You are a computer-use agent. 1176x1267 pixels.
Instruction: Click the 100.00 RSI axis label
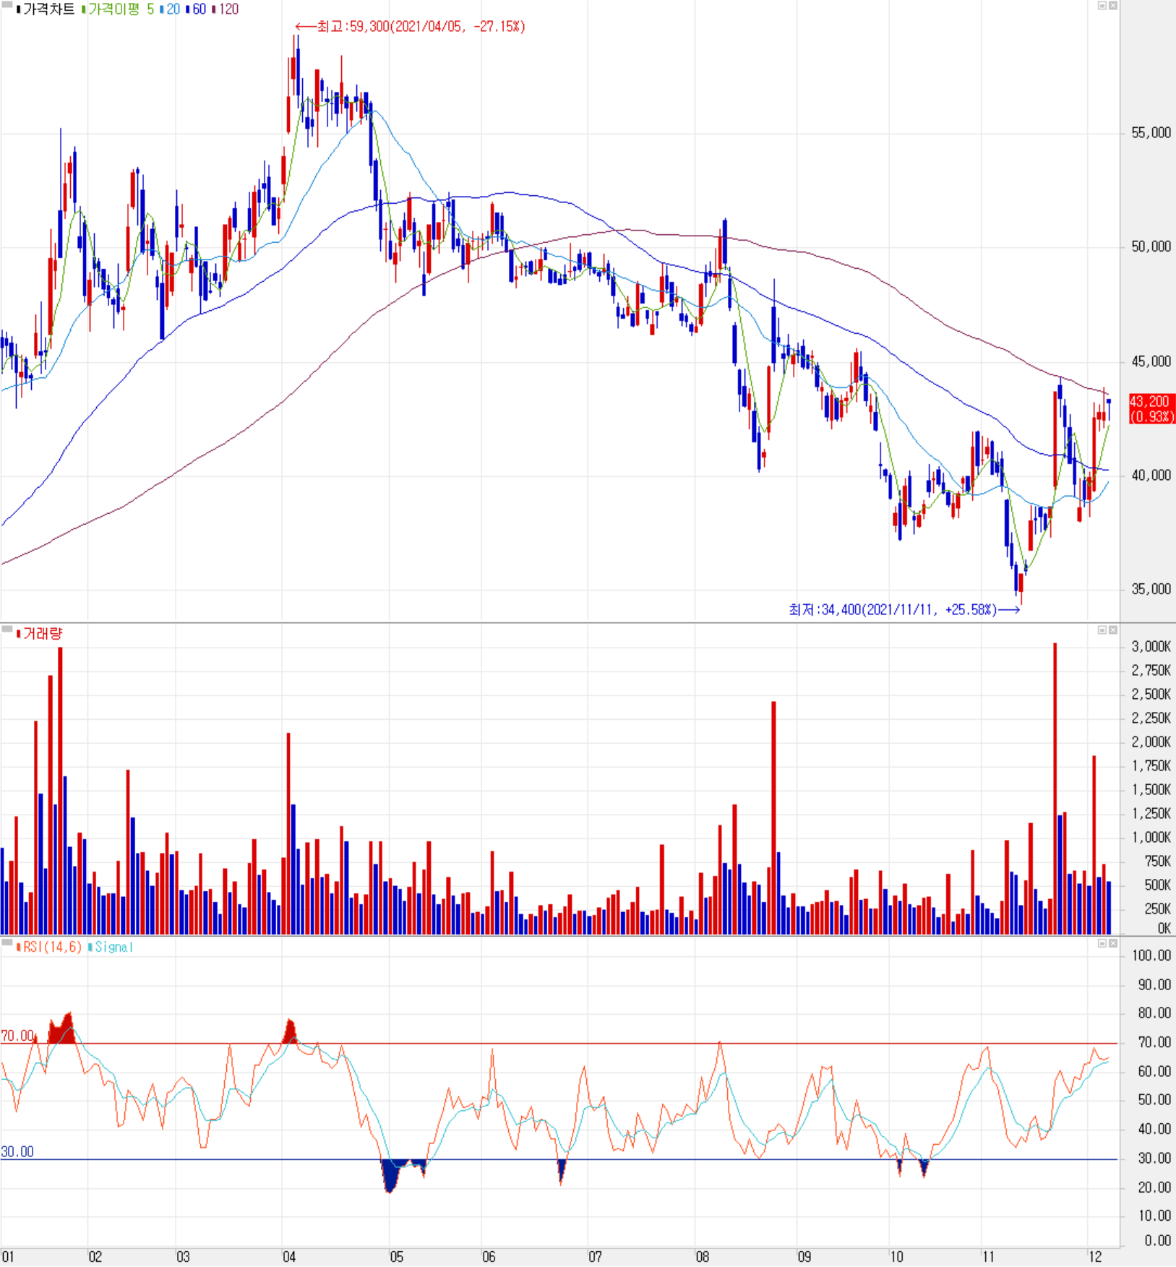pos(1151,956)
